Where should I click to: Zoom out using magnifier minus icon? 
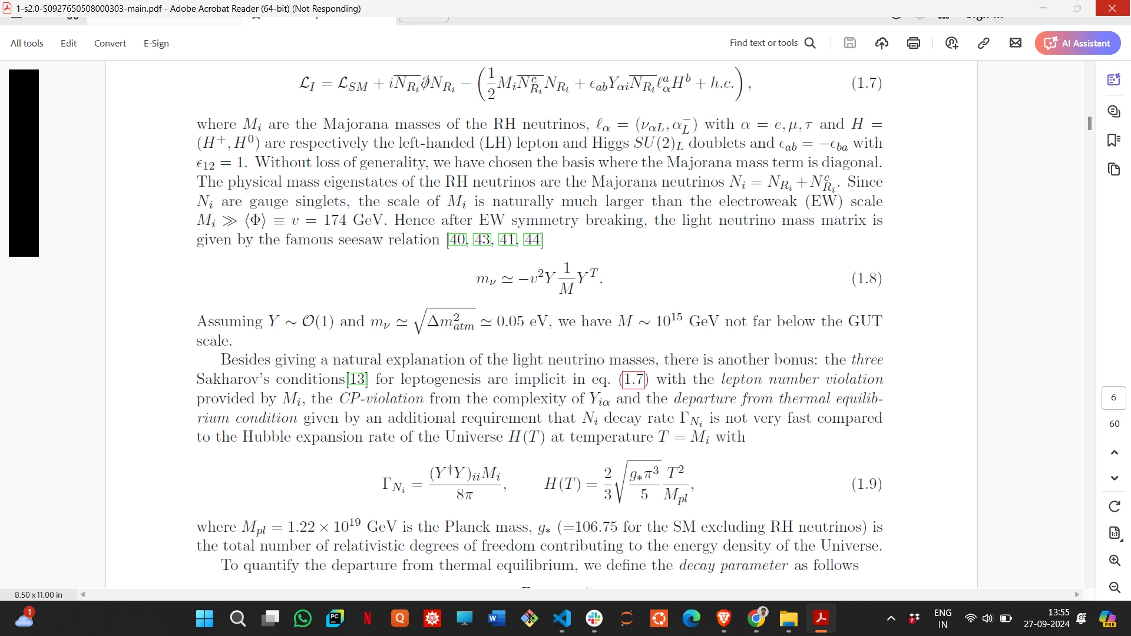point(1114,587)
